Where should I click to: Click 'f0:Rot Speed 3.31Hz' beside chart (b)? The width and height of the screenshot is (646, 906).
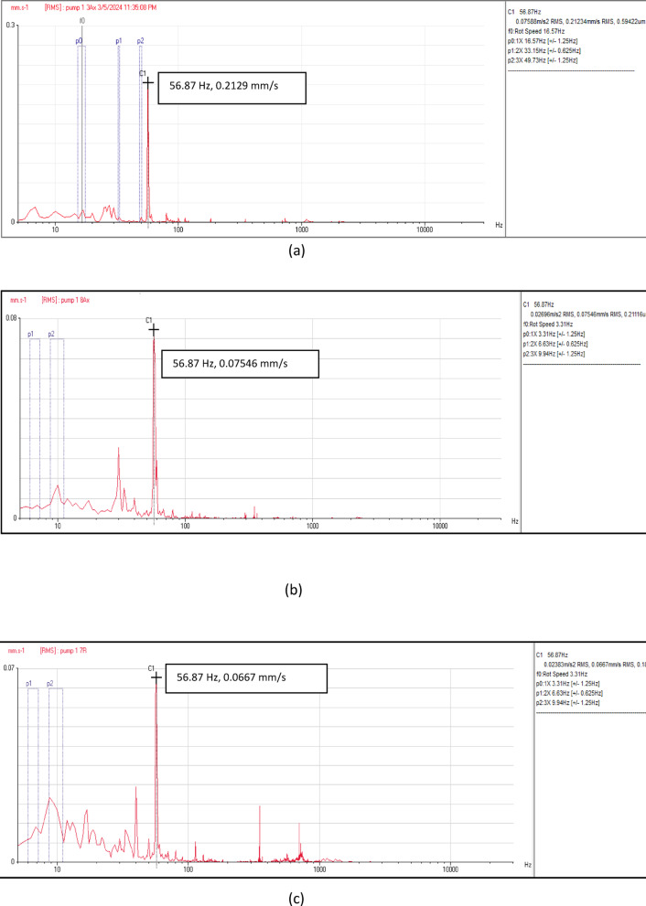click(548, 325)
